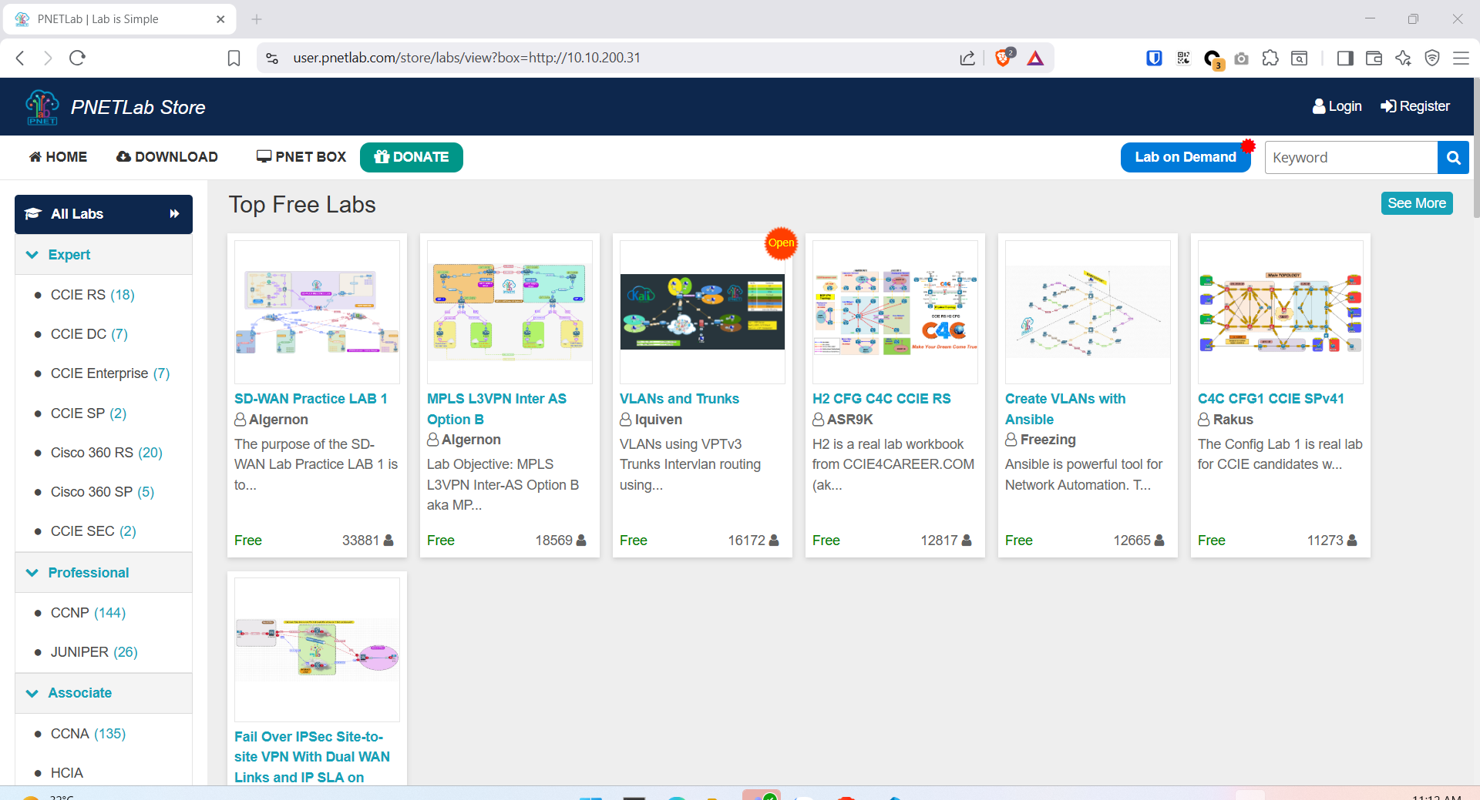Open JUNIPER (26) category
The width and height of the screenshot is (1480, 800).
click(x=94, y=652)
